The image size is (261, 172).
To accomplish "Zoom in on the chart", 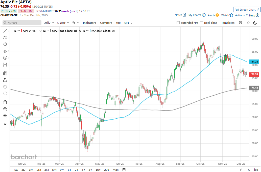I will [5, 109].
